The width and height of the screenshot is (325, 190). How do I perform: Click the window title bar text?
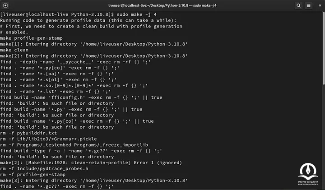pos(162,5)
